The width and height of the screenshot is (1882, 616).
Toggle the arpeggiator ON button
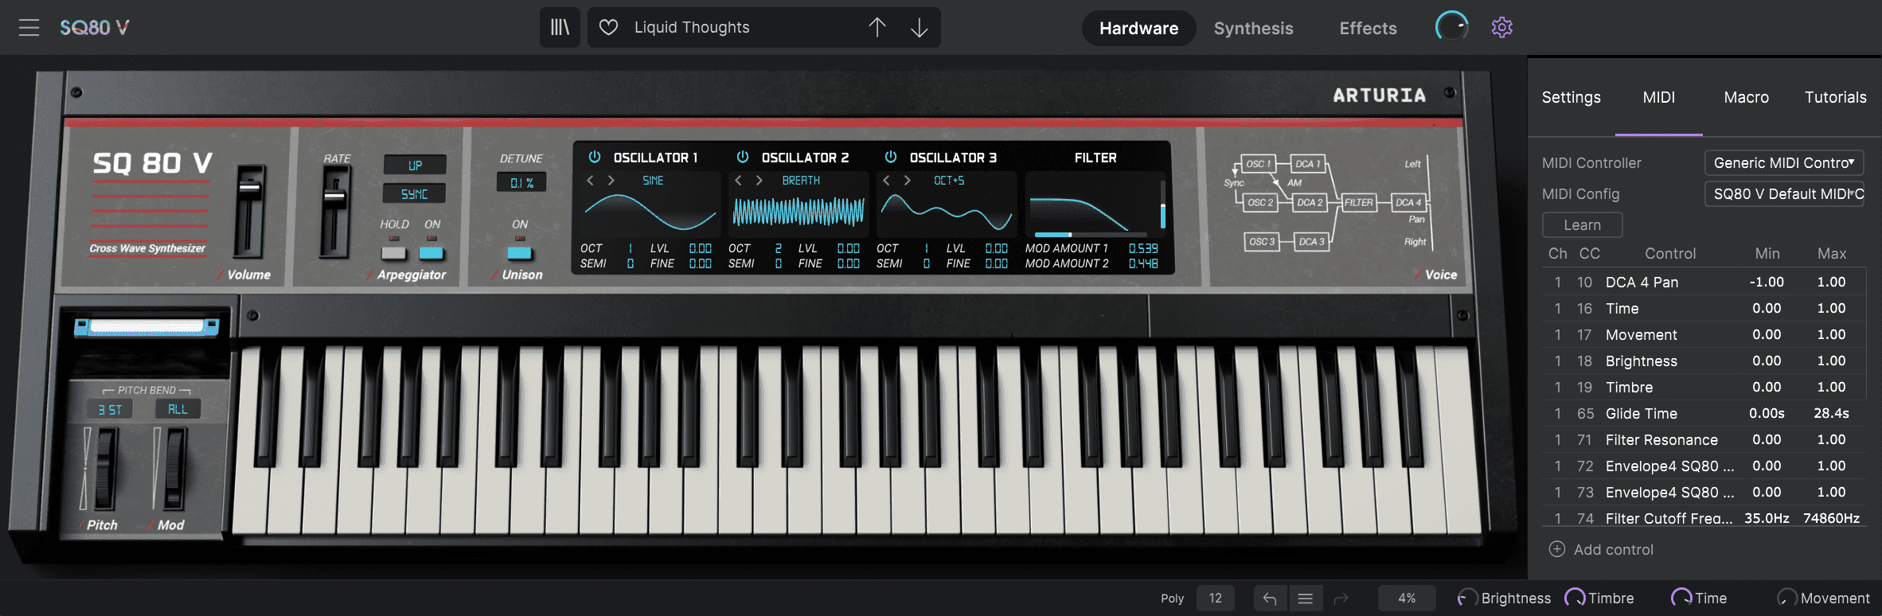pos(431,253)
